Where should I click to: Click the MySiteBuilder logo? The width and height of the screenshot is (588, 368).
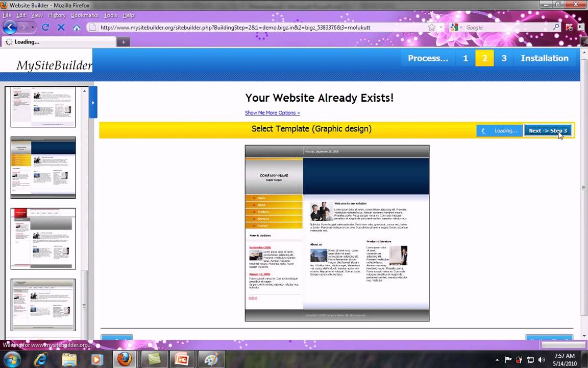click(x=54, y=65)
